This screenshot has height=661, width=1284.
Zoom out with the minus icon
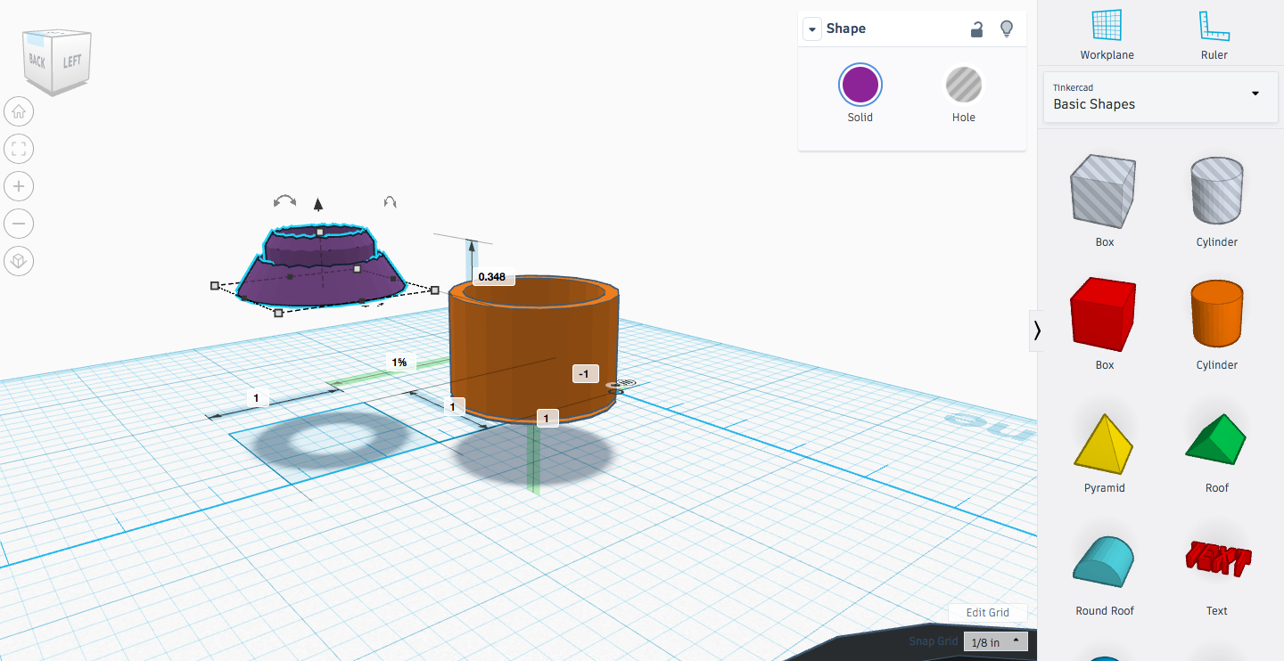pyautogui.click(x=19, y=224)
